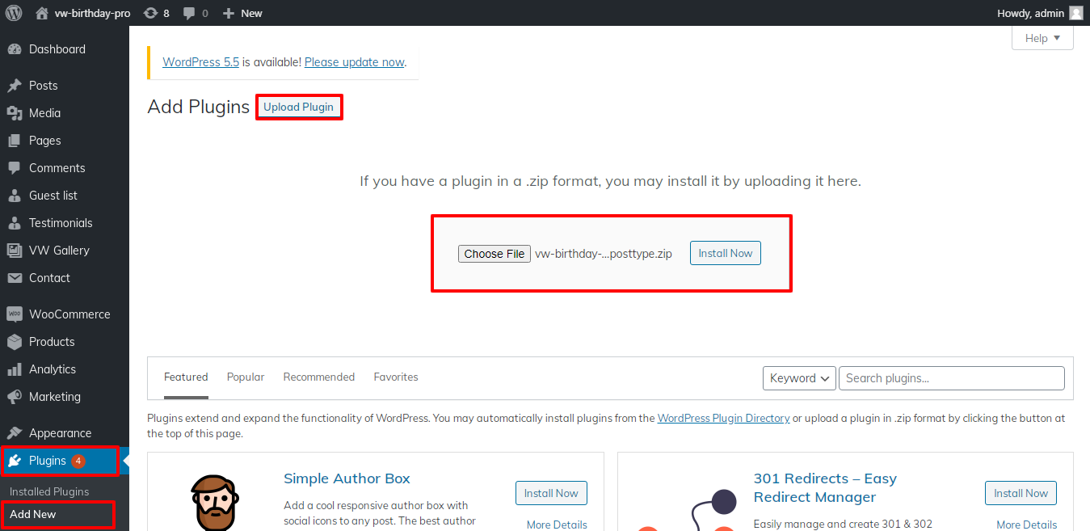Open the Keyword search type dropdown
The height and width of the screenshot is (531, 1090).
[799, 378]
